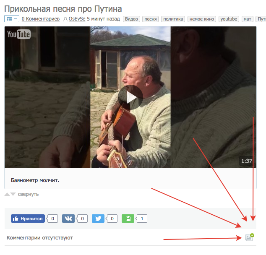
Task: Click the gray up arrow triangle
Action: [x=7, y=194]
